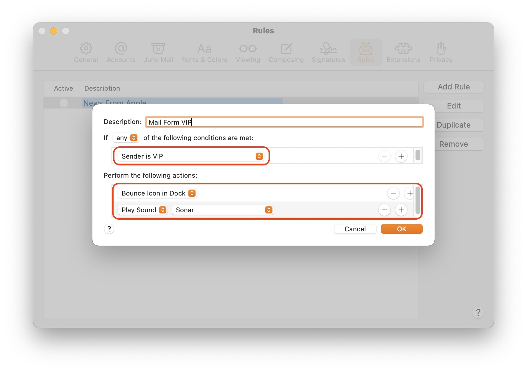527x372 pixels.
Task: Toggle Active checkbox for News From Apple
Action: [64, 103]
